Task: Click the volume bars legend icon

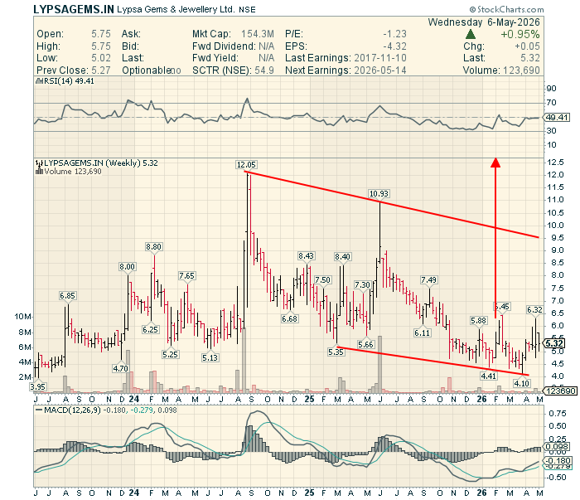Action: coord(39,172)
